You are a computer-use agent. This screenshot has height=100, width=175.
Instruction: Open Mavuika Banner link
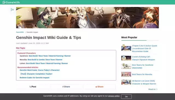coord(59,60)
